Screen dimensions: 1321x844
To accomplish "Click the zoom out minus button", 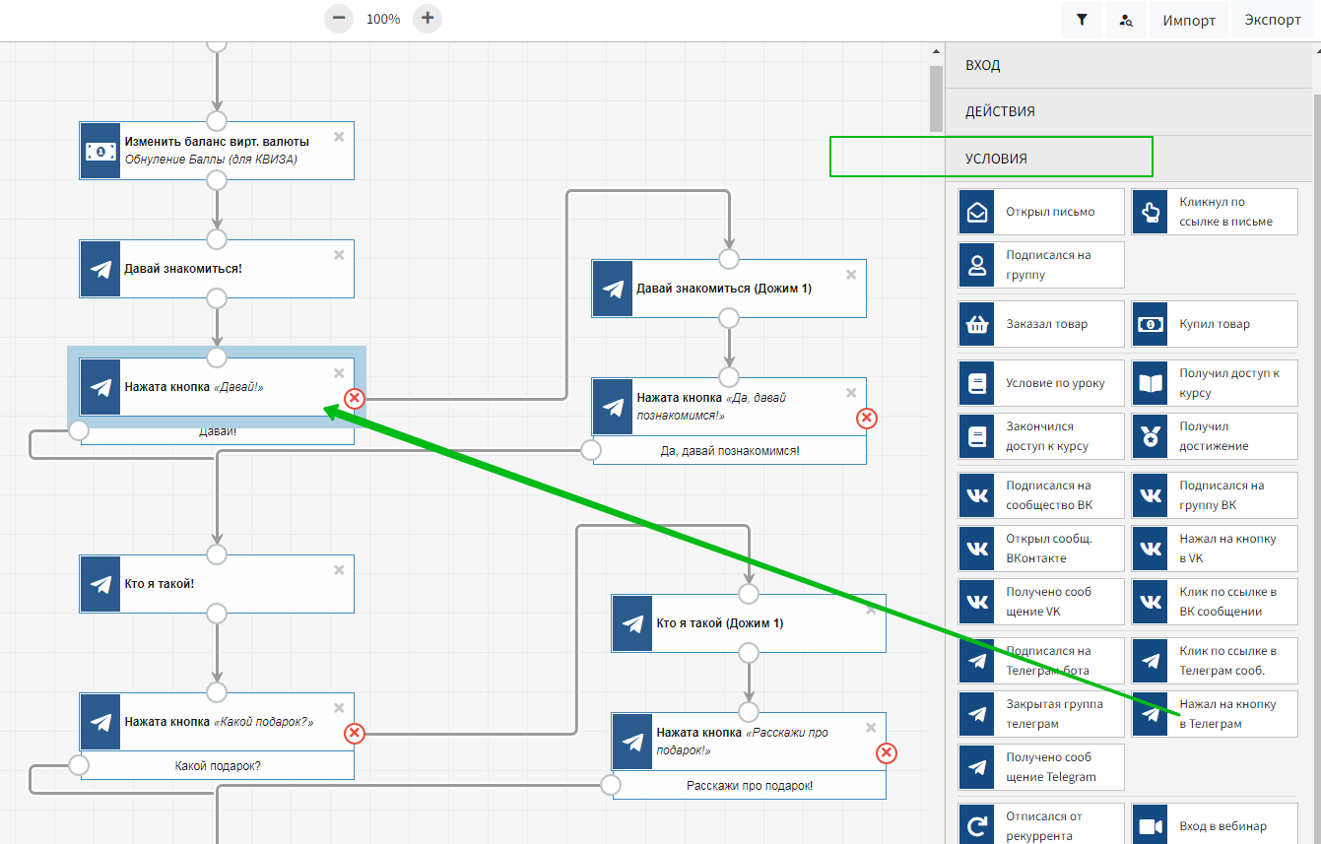I will pos(339,19).
